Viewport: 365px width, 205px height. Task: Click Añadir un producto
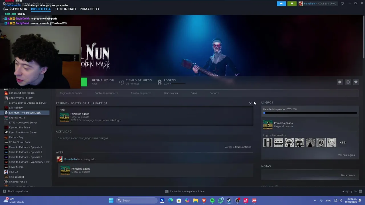[x=15, y=191]
